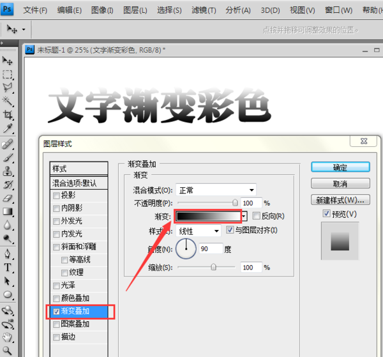Click the angle dial control
383x357 pixels.
(186, 249)
